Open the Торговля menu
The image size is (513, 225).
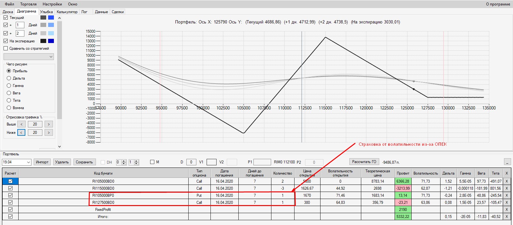click(x=28, y=4)
